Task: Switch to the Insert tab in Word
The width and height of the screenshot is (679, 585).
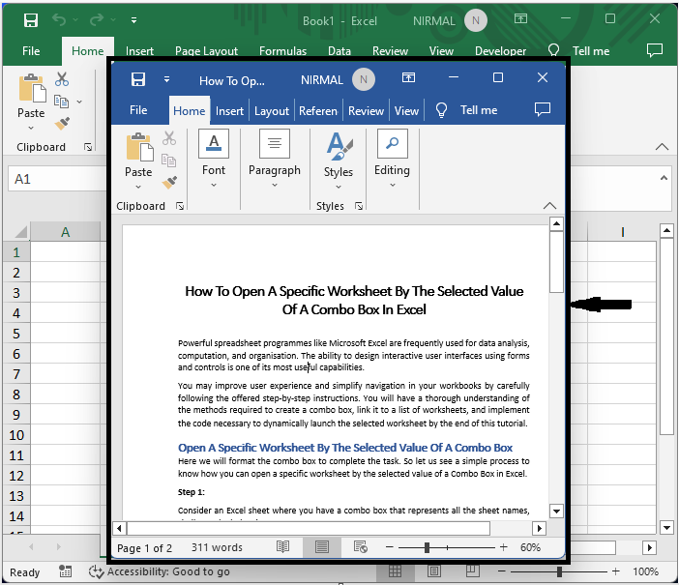Action: point(229,110)
